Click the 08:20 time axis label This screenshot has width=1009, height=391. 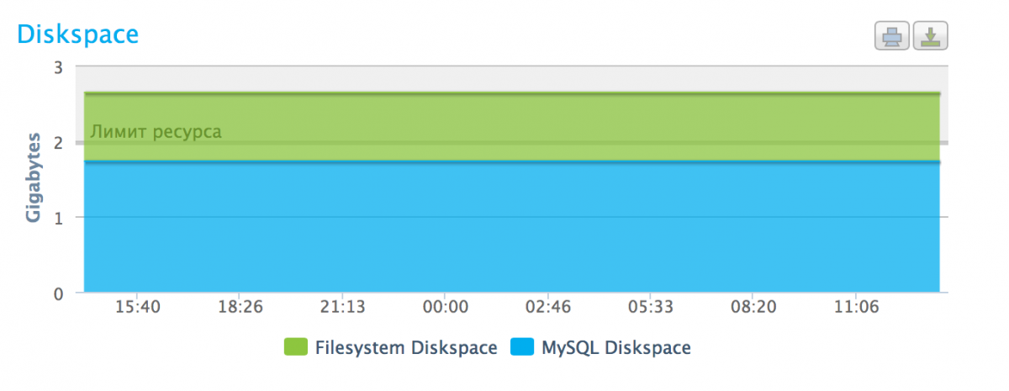(x=753, y=308)
